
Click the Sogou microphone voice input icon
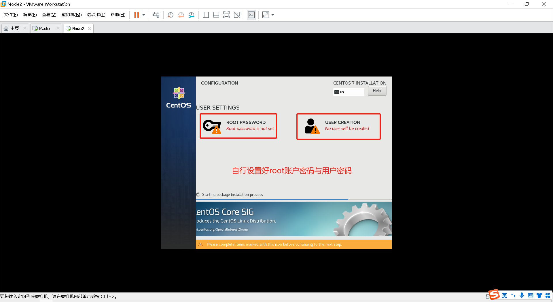tap(522, 295)
